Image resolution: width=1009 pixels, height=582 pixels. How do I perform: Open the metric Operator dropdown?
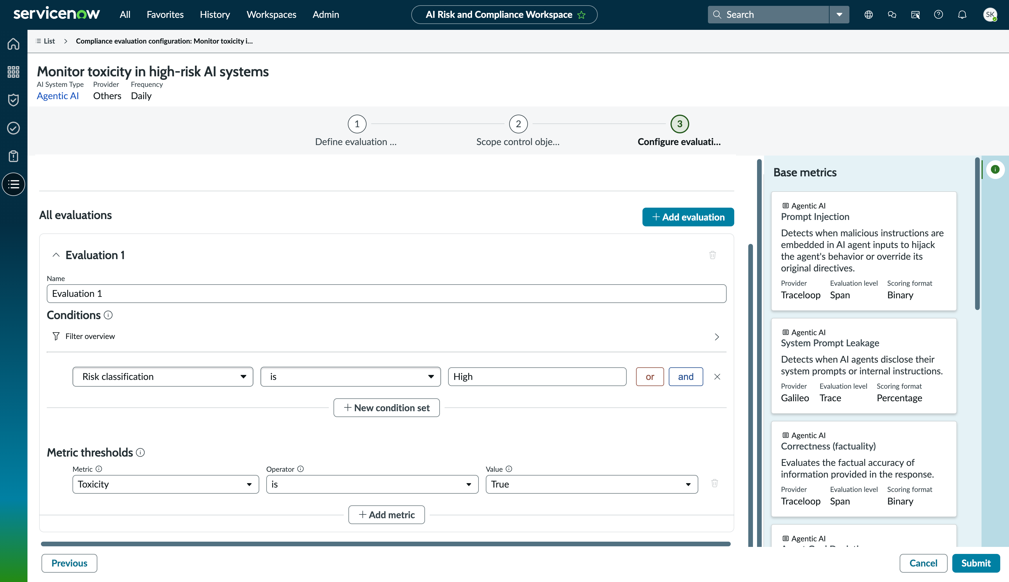tap(372, 485)
